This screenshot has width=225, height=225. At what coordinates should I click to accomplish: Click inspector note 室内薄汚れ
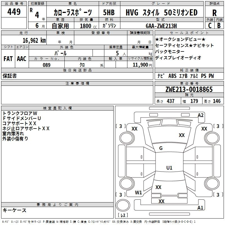point(13,133)
